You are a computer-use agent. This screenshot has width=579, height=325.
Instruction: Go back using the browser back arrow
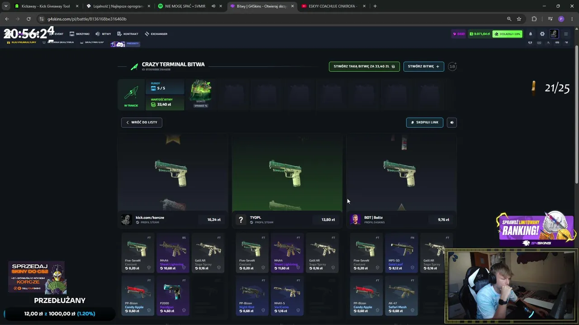(x=7, y=19)
